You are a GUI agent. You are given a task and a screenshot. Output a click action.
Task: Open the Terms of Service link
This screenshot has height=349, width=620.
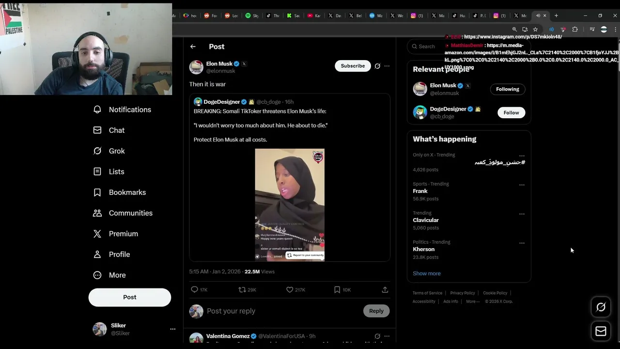point(427,293)
